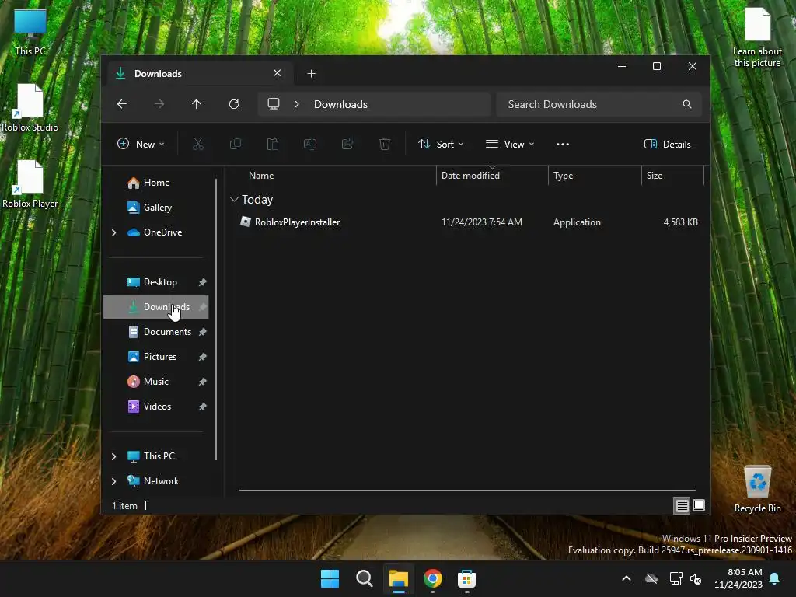Click the Delete trash icon
This screenshot has width=796, height=597.
(385, 144)
